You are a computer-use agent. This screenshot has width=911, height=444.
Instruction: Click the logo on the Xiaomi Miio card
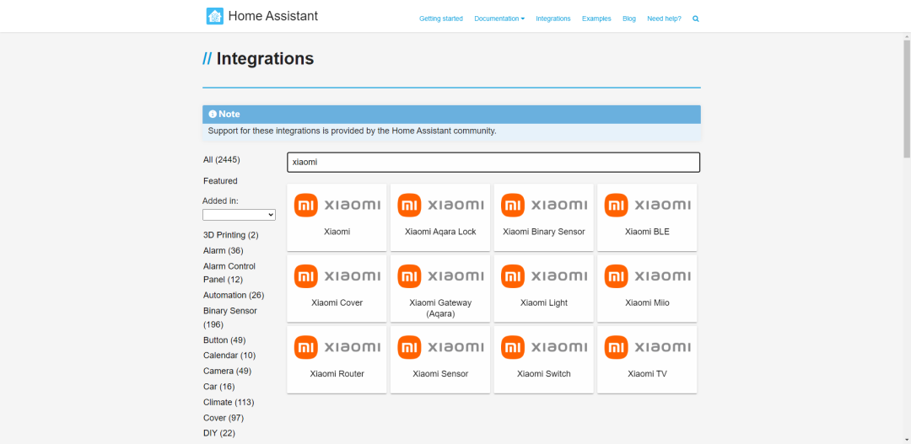point(647,276)
